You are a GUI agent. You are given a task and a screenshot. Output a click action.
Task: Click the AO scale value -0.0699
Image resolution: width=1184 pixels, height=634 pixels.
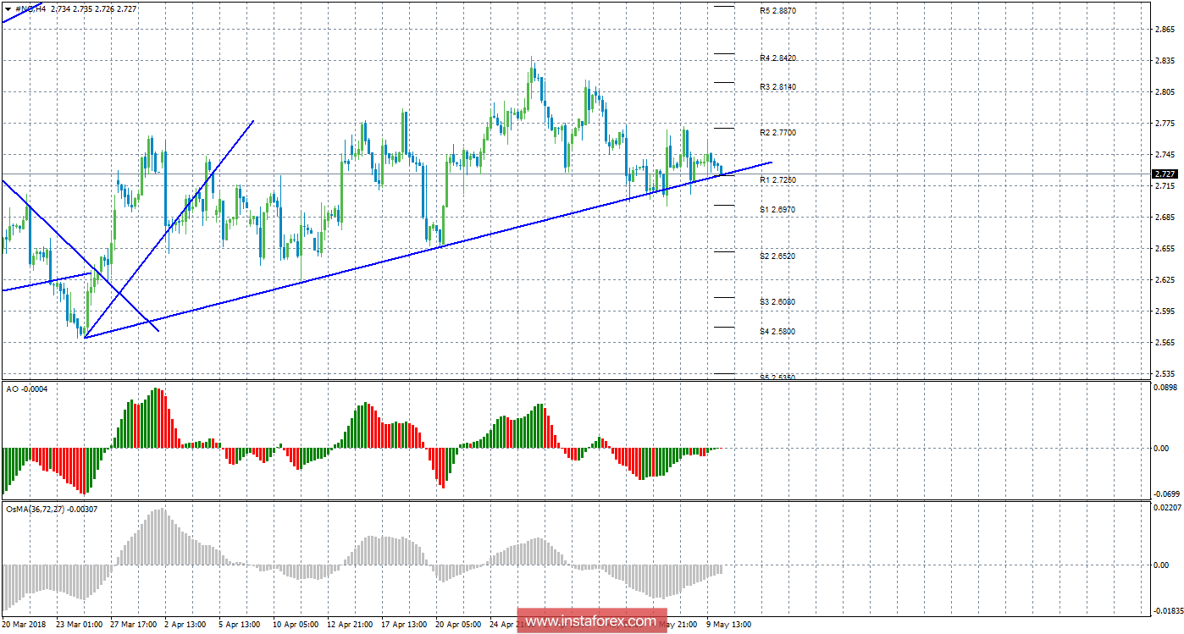click(x=1166, y=493)
